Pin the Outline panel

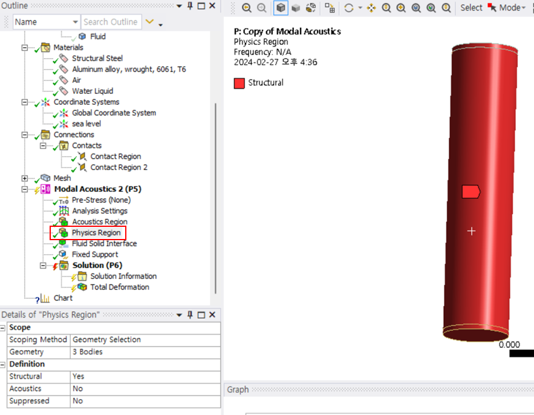click(x=190, y=5)
